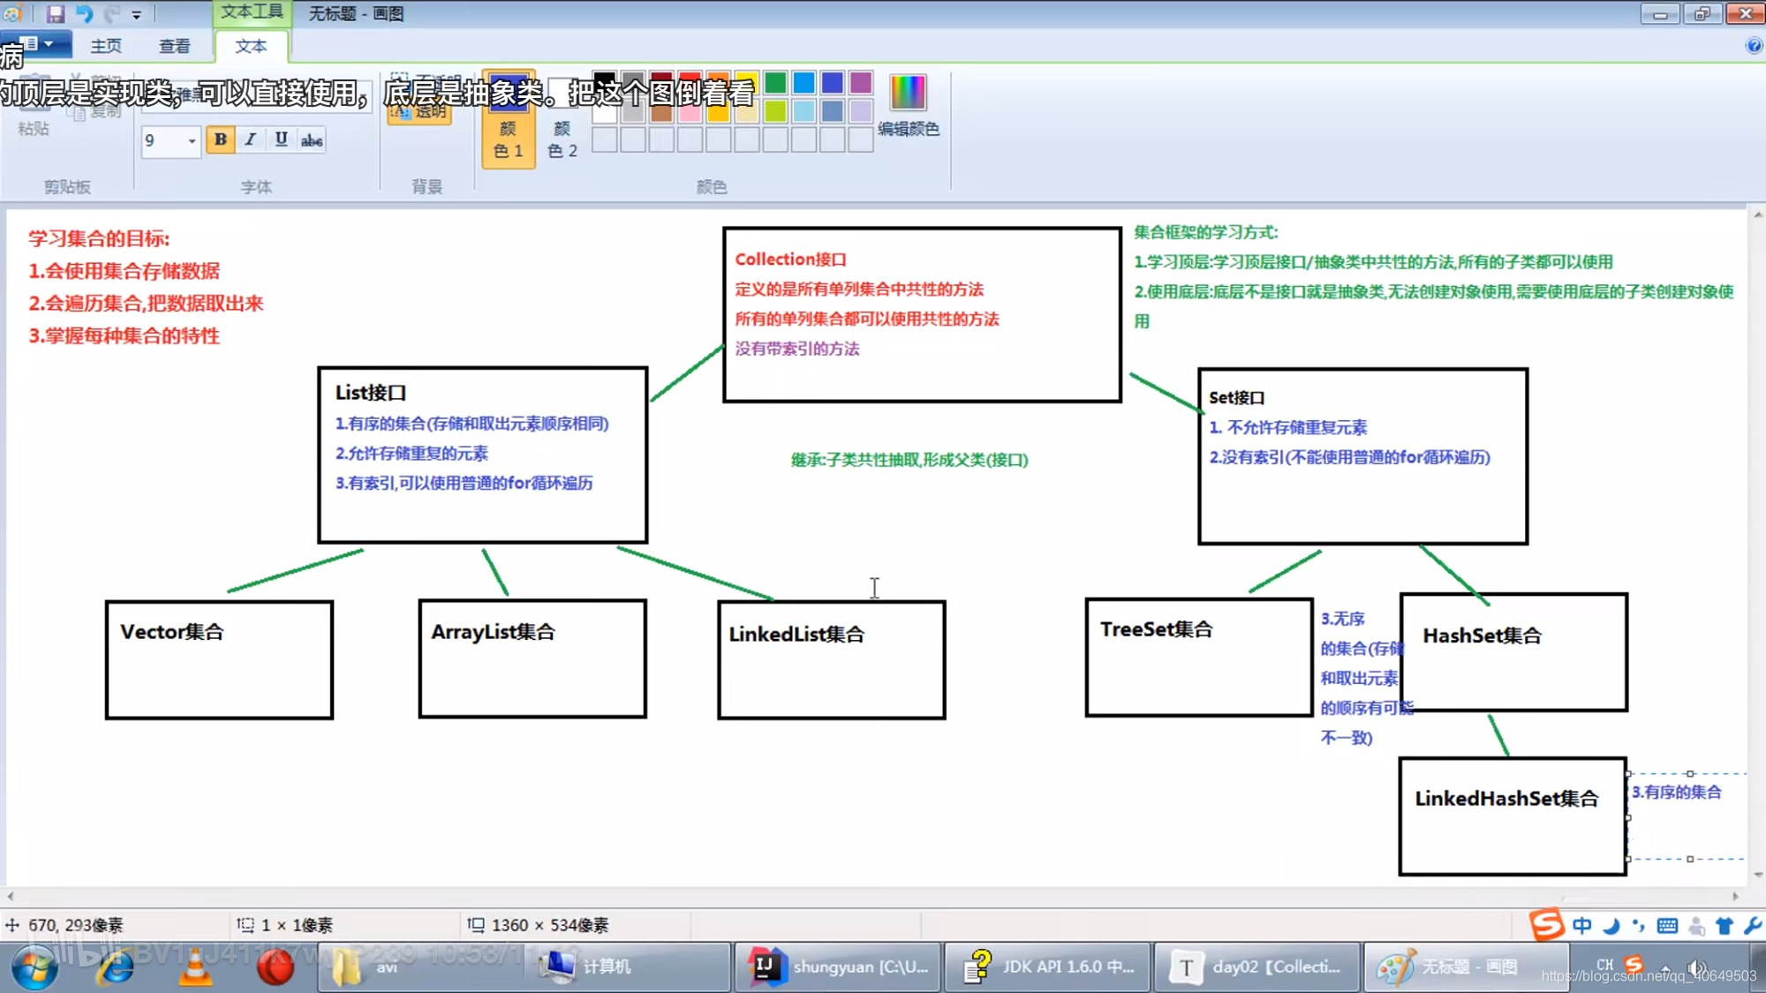The height and width of the screenshot is (993, 1766).
Task: Undo the last action
Action: [84, 13]
